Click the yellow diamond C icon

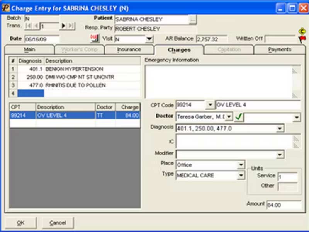click(x=302, y=31)
